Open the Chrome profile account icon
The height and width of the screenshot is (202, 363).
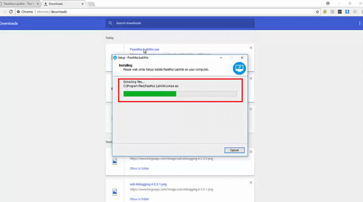(328, 3)
